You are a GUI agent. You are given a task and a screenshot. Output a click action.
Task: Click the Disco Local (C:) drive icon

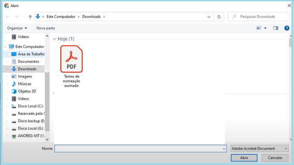[13, 106]
